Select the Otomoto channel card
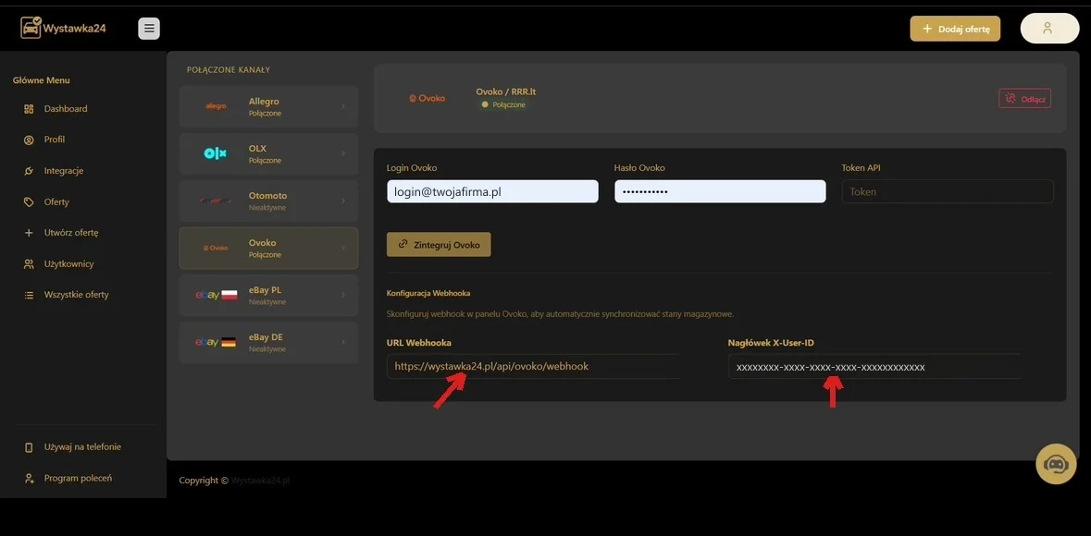Image resolution: width=1091 pixels, height=536 pixels. pos(268,201)
